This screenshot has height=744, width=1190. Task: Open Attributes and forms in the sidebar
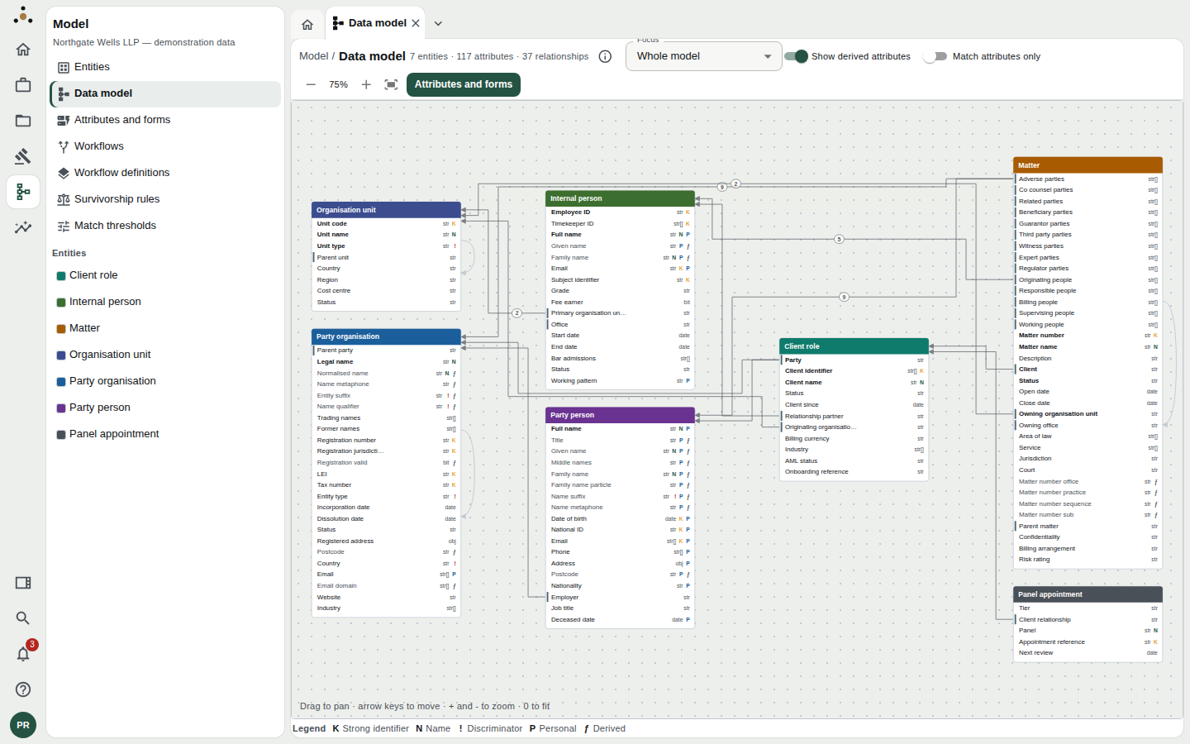pos(165,120)
